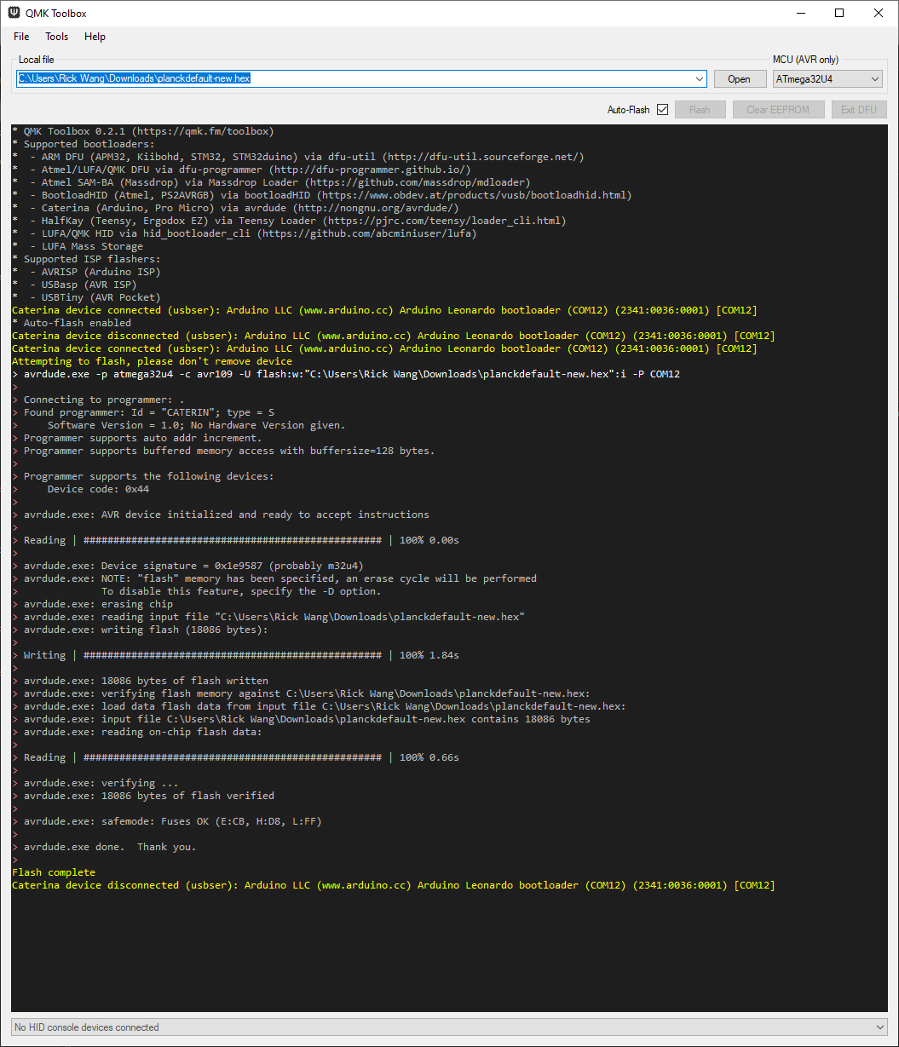This screenshot has width=899, height=1047.
Task: Open the MCU (AVR only) dropdown
Action: 876,78
